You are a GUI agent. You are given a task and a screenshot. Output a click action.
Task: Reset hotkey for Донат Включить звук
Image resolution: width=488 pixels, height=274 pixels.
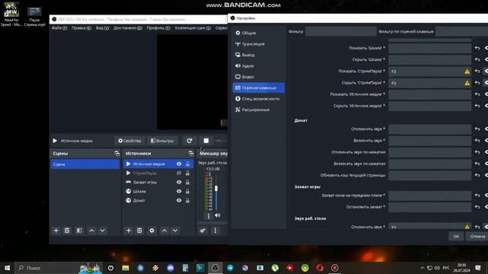[x=477, y=141]
